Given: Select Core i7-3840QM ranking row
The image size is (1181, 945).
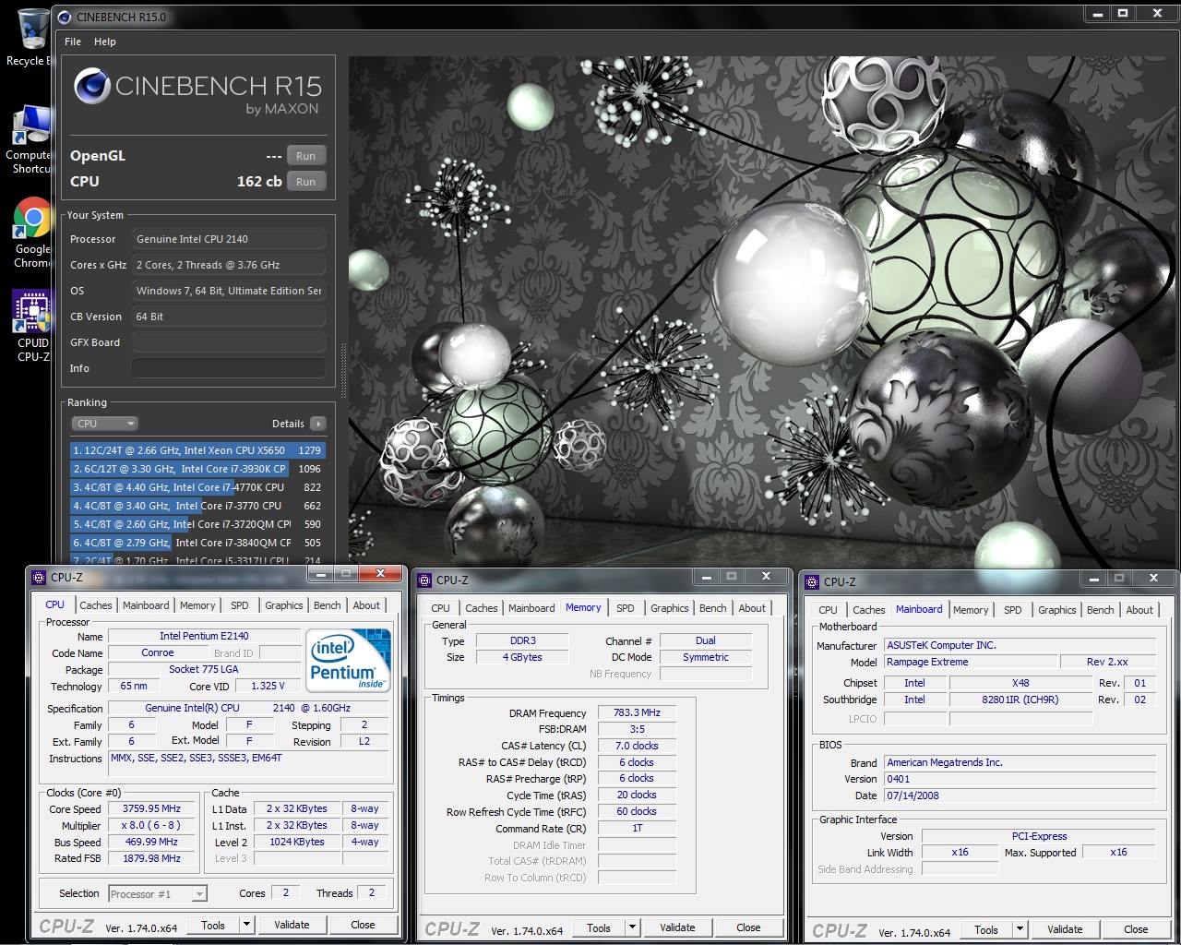Looking at the screenshot, I should 197,543.
